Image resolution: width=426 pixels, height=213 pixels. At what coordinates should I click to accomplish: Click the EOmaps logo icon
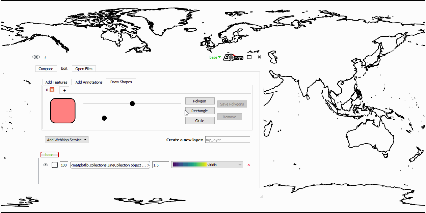234,57
